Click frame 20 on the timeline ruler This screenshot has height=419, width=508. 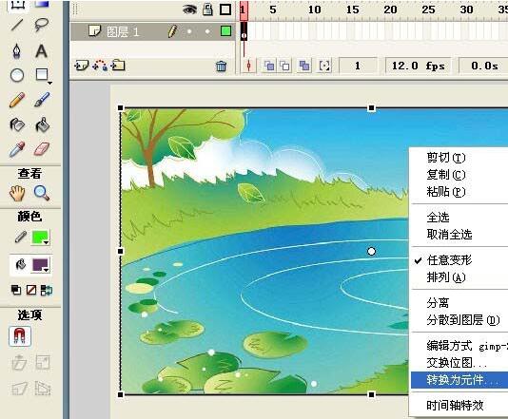click(x=390, y=10)
